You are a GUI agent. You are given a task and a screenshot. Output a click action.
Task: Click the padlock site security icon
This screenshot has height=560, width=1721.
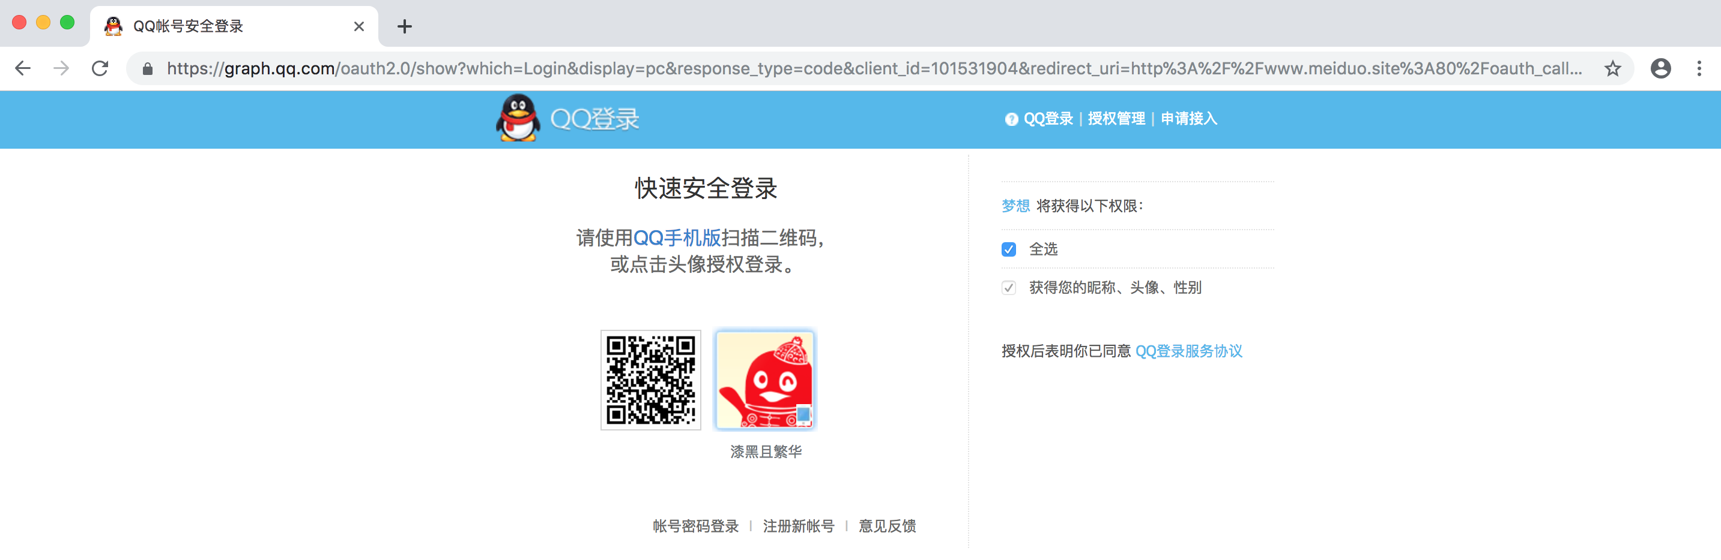point(148,69)
